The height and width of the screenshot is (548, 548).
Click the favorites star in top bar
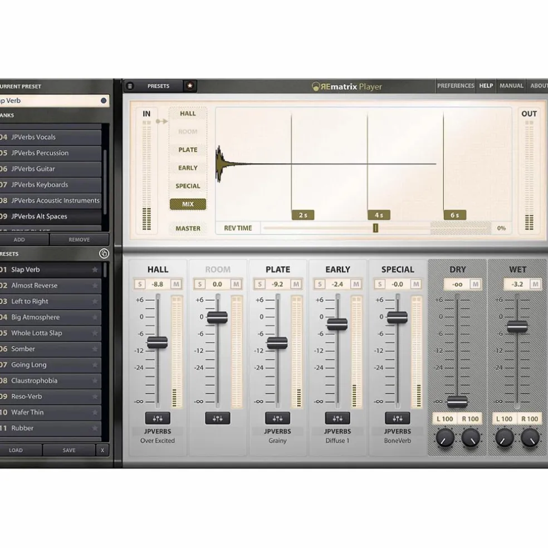(x=190, y=86)
